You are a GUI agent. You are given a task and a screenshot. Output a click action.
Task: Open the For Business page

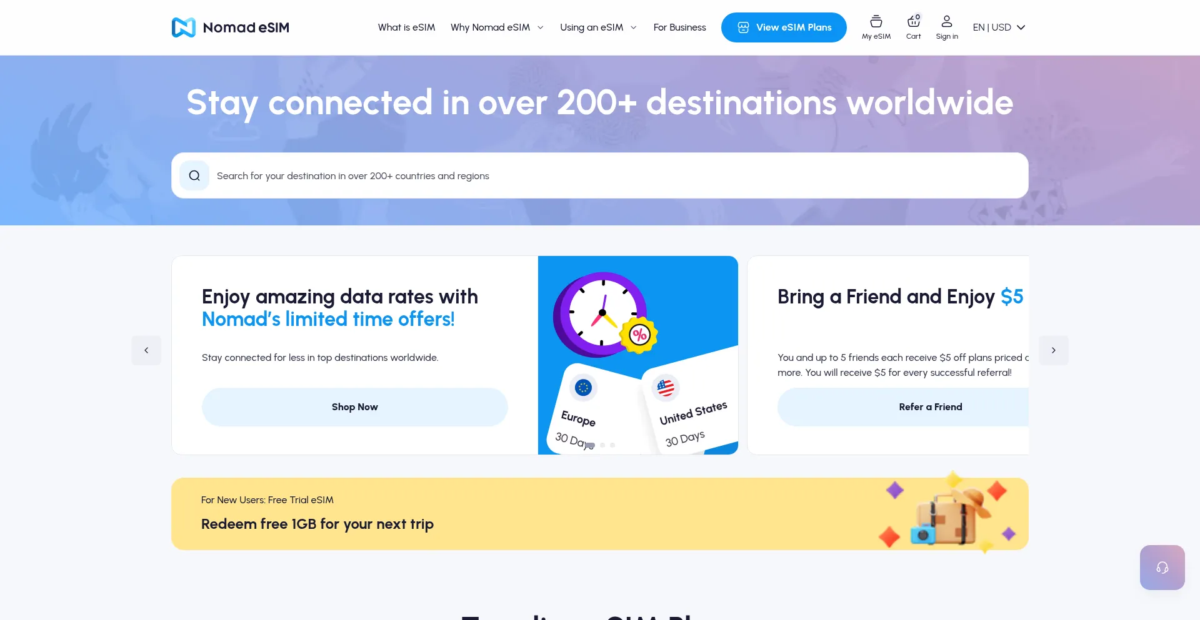pos(679,27)
